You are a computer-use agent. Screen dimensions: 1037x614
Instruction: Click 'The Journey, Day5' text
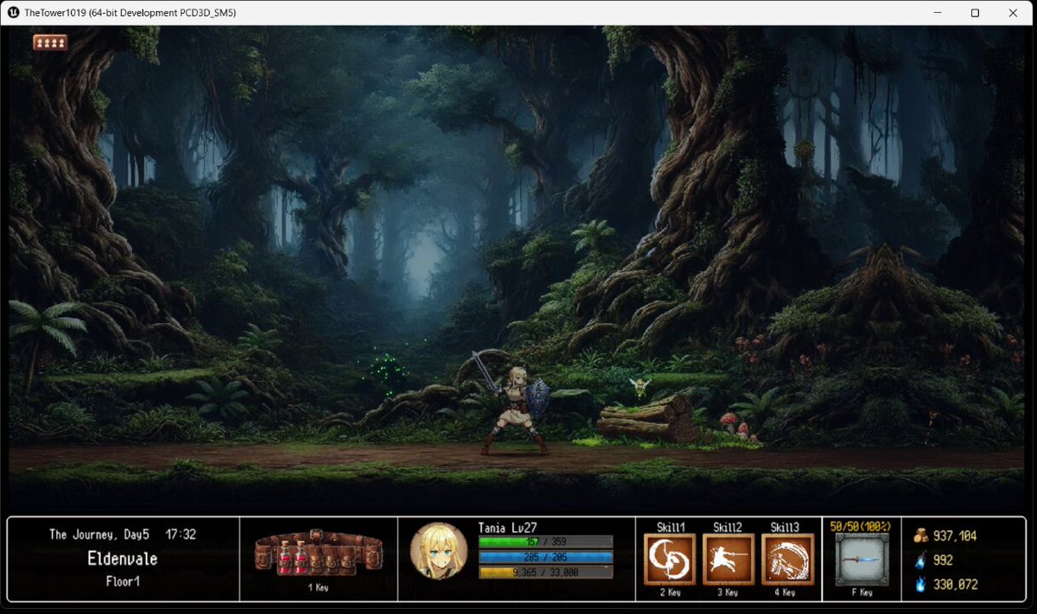coord(99,535)
